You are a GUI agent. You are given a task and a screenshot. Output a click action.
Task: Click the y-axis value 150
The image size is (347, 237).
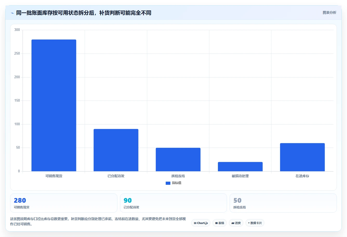(17, 101)
